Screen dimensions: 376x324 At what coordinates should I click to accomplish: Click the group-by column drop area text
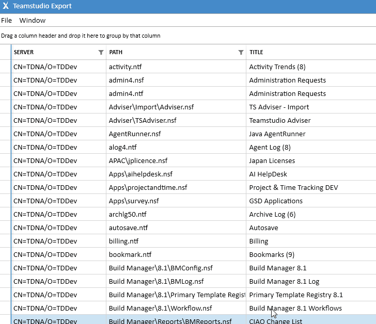click(81, 36)
